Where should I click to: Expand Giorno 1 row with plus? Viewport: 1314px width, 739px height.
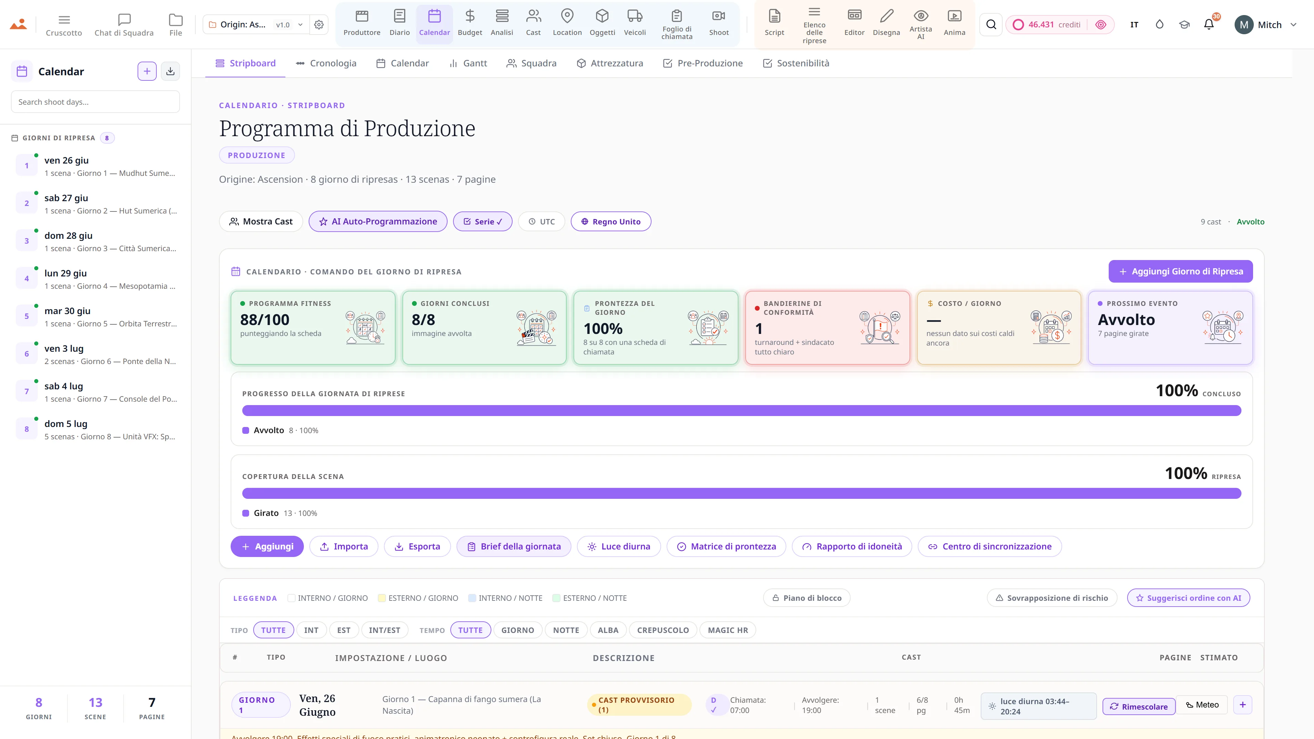point(1242,704)
